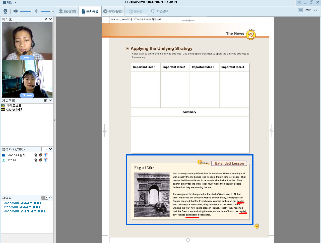Select the cactus1-97 document in the list
Screen dimensions: 321x243
pyautogui.click(x=14, y=110)
